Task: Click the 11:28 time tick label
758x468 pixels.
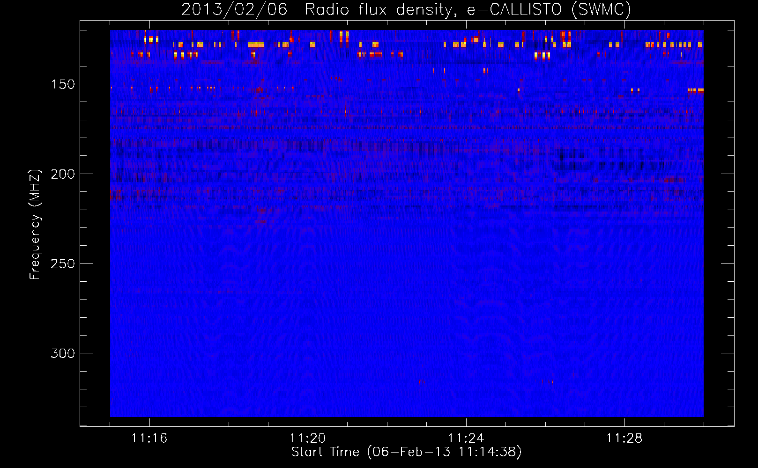Action: [624, 438]
